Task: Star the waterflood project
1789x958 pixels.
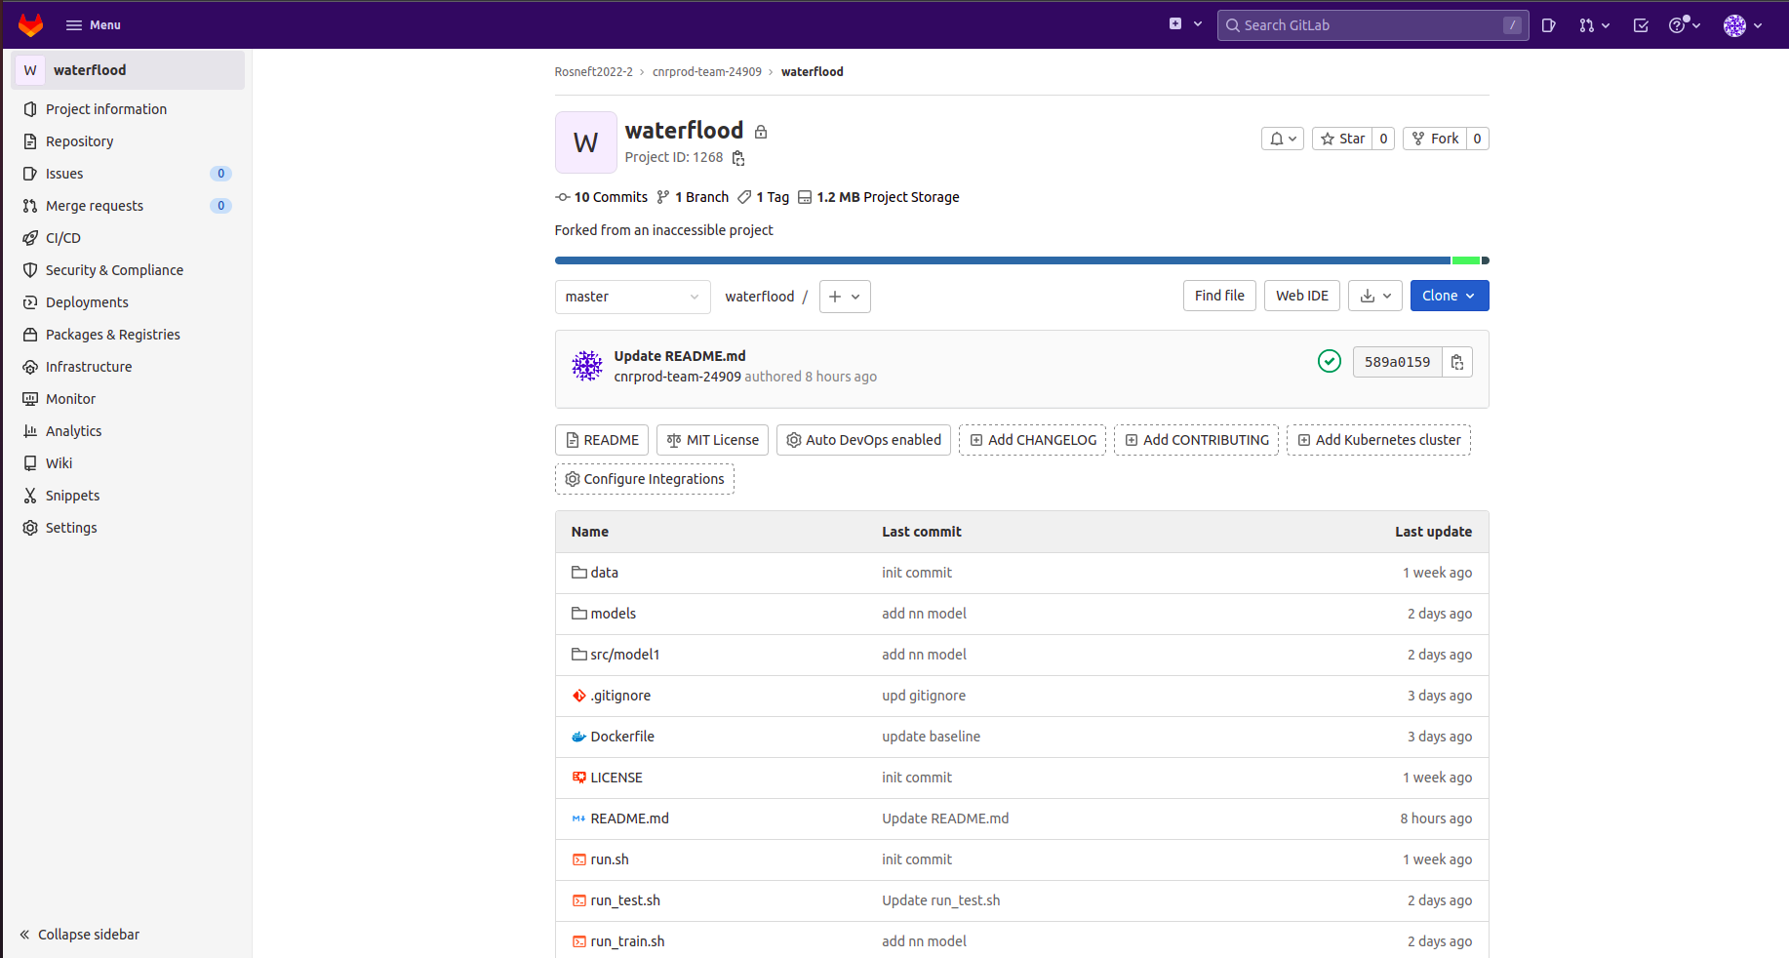Action: [x=1342, y=139]
